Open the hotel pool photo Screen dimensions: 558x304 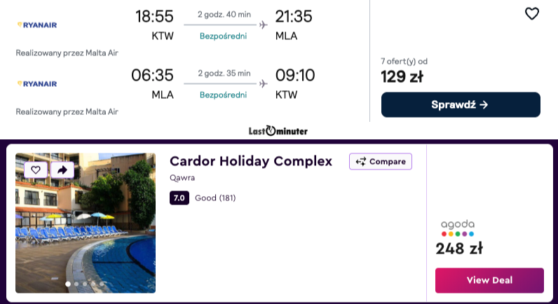(x=86, y=231)
